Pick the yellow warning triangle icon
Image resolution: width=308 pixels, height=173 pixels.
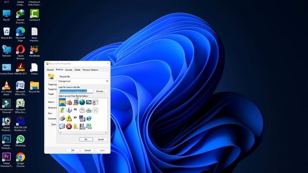69,118
